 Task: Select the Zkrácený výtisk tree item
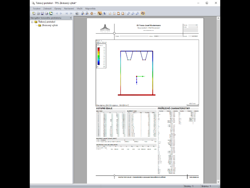coord(50,25)
